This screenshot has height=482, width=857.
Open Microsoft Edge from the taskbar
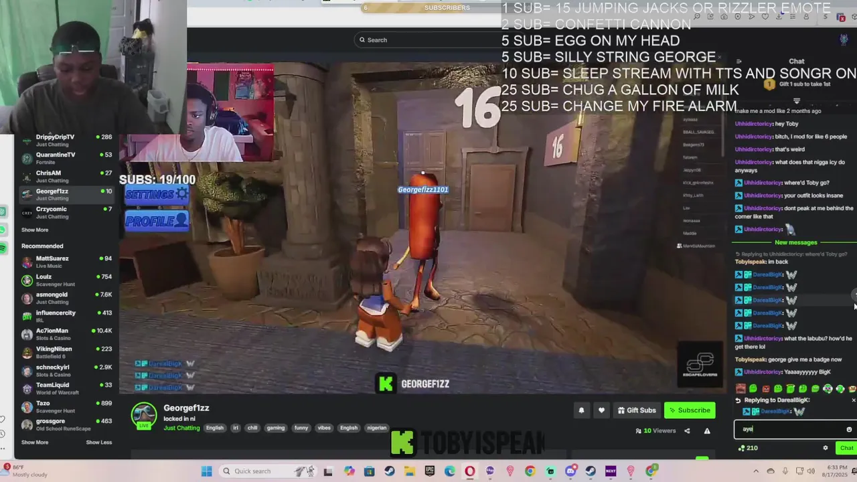449,471
